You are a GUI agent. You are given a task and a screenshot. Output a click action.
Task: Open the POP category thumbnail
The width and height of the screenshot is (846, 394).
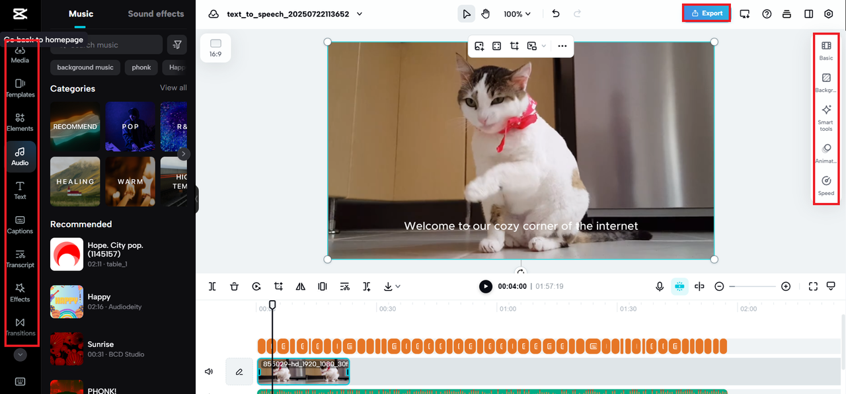(130, 126)
